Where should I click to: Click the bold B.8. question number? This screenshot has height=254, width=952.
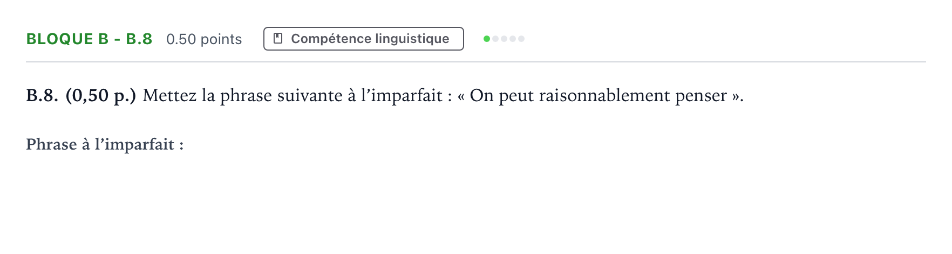pyautogui.click(x=42, y=95)
